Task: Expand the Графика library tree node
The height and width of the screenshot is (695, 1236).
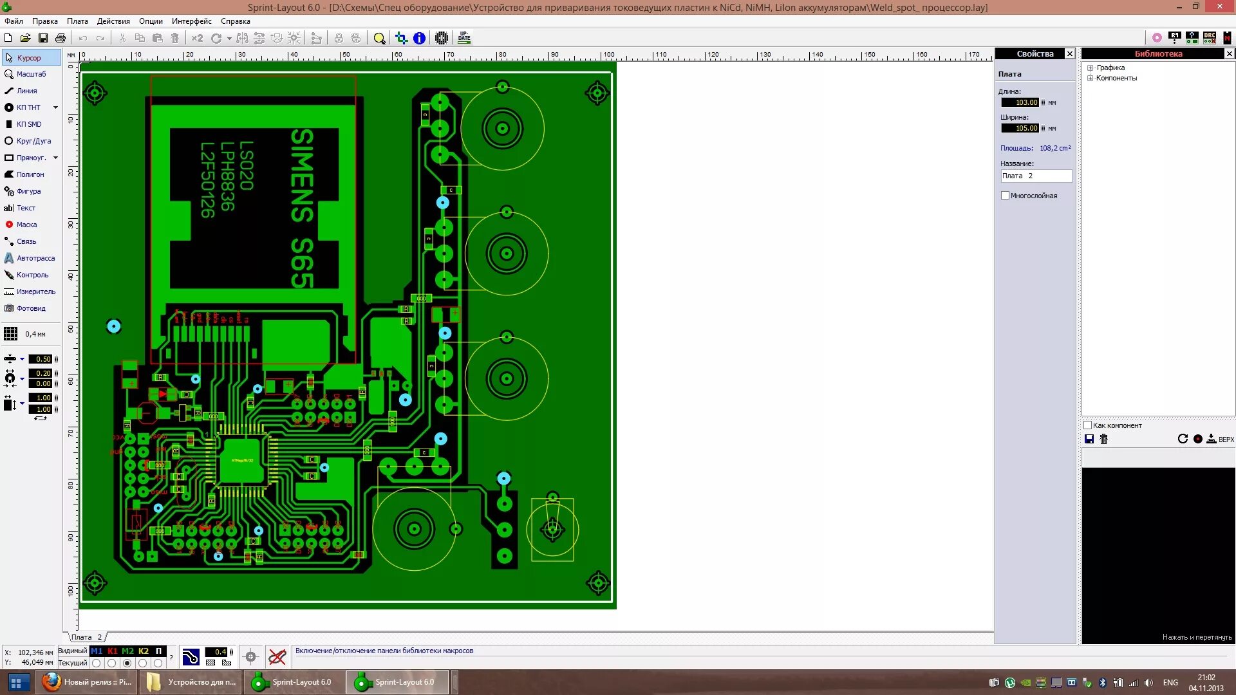Action: point(1091,68)
